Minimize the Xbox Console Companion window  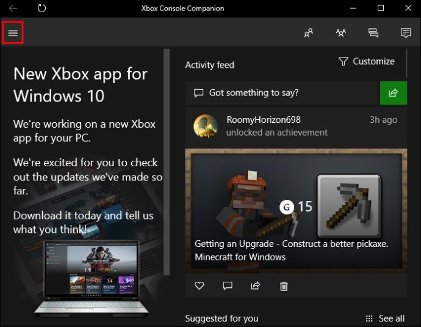(353, 8)
